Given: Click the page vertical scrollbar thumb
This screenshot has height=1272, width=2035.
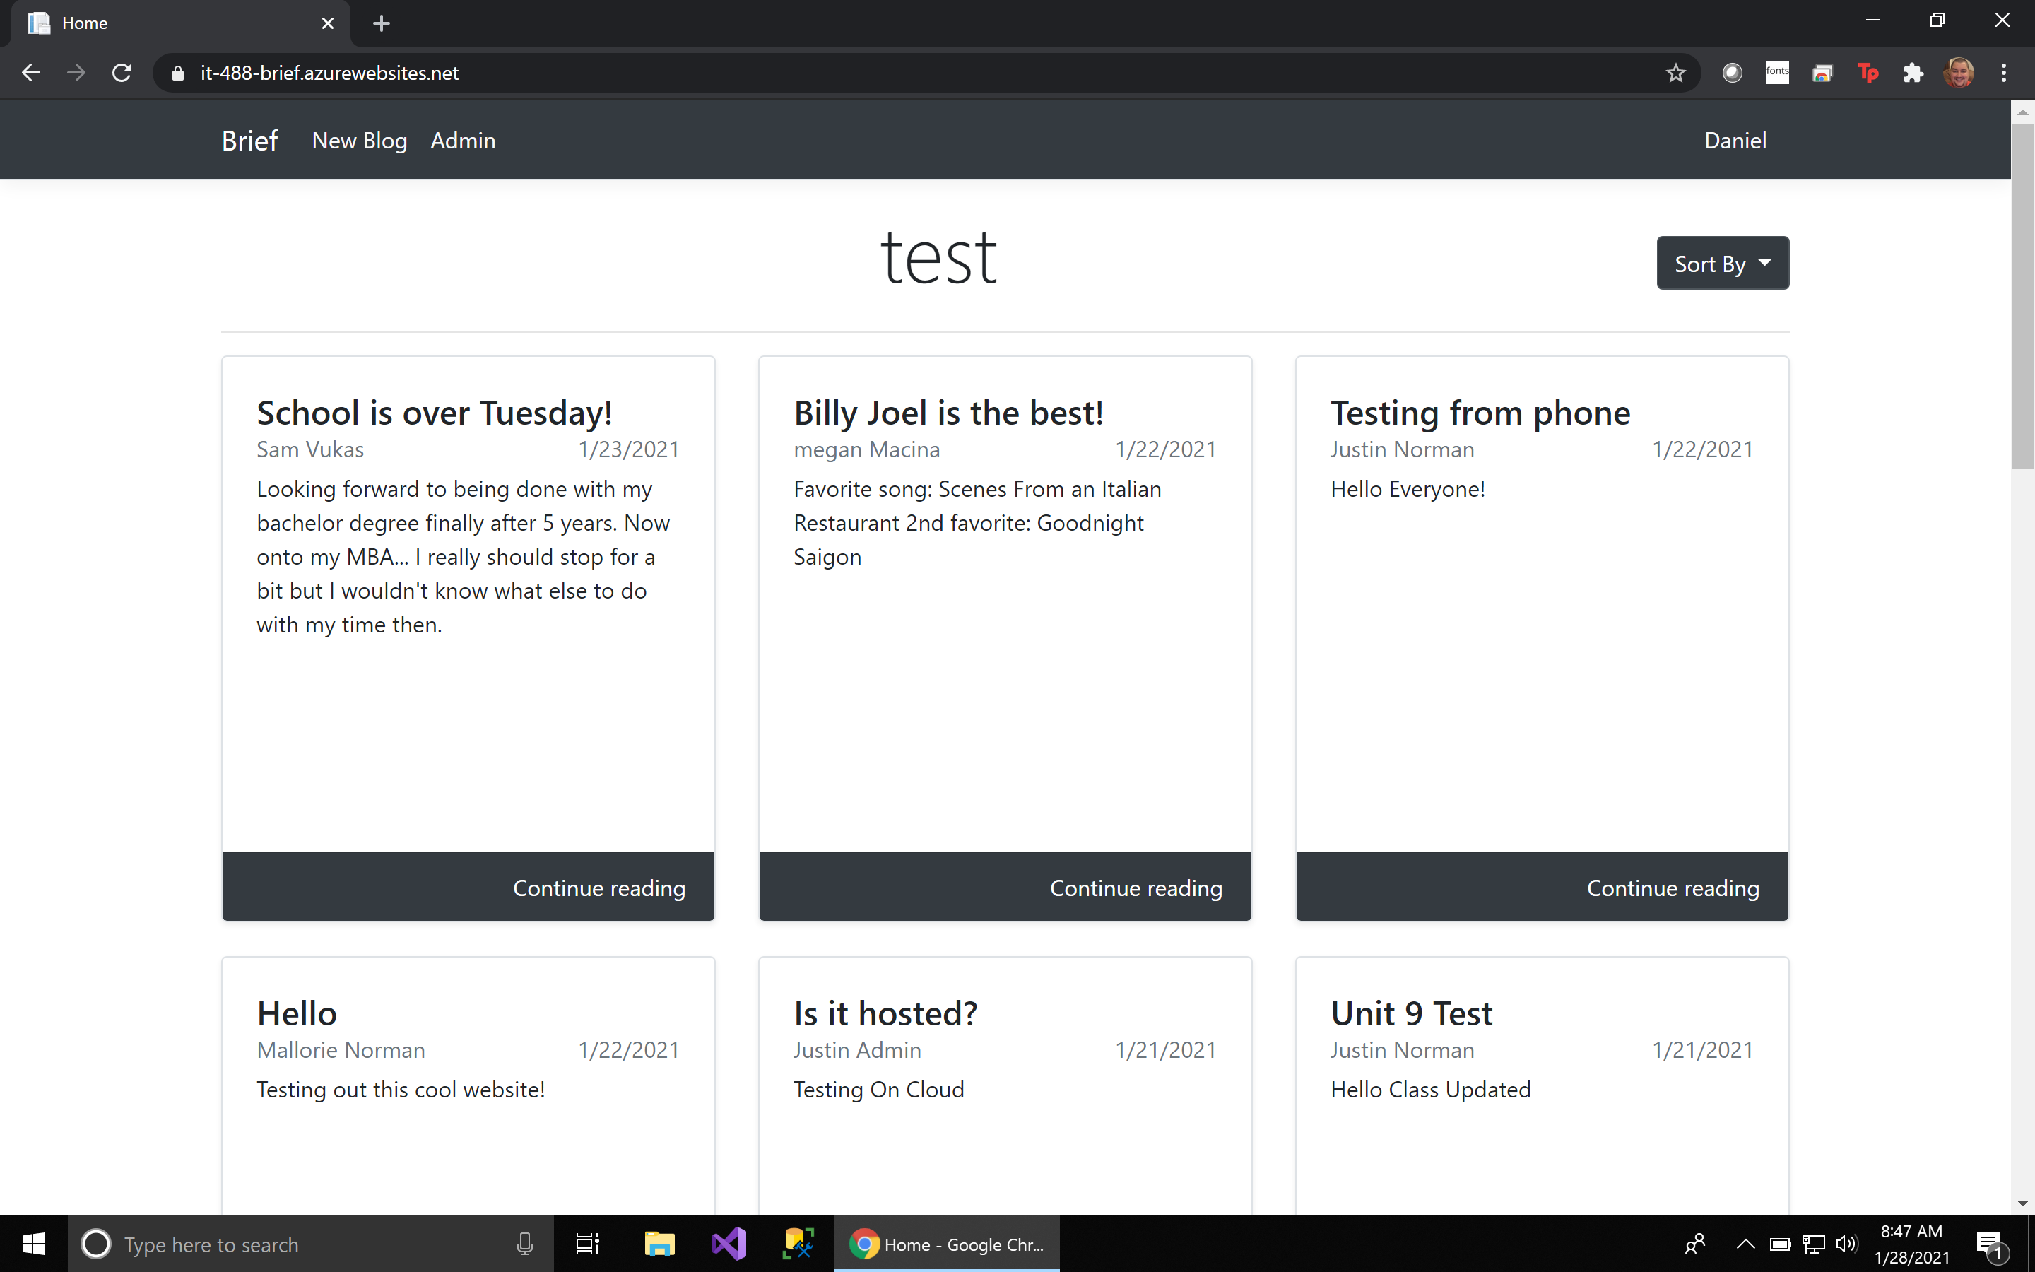Looking at the screenshot, I should coord(2022,295).
